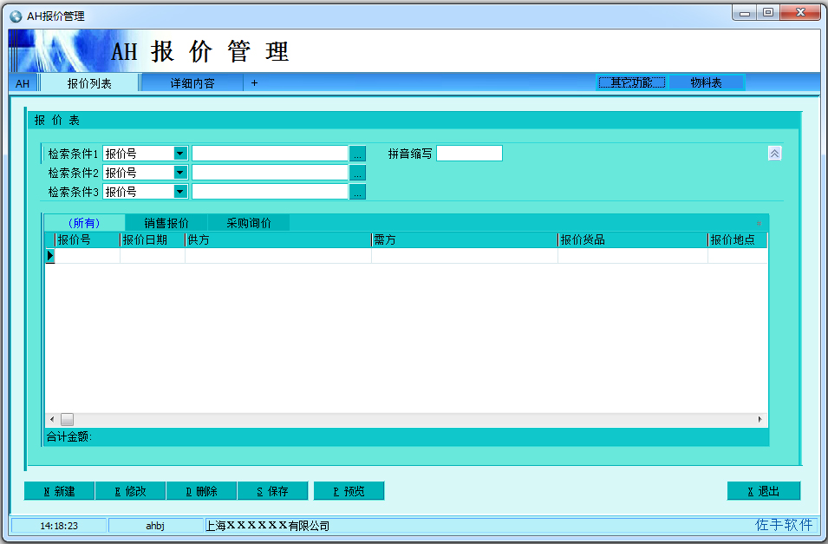Screen dimensions: 828x544
Task: Click the horizontal scrollbar thumb
Action: point(67,419)
